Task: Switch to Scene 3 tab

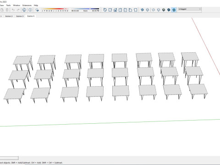Action: click(20, 16)
